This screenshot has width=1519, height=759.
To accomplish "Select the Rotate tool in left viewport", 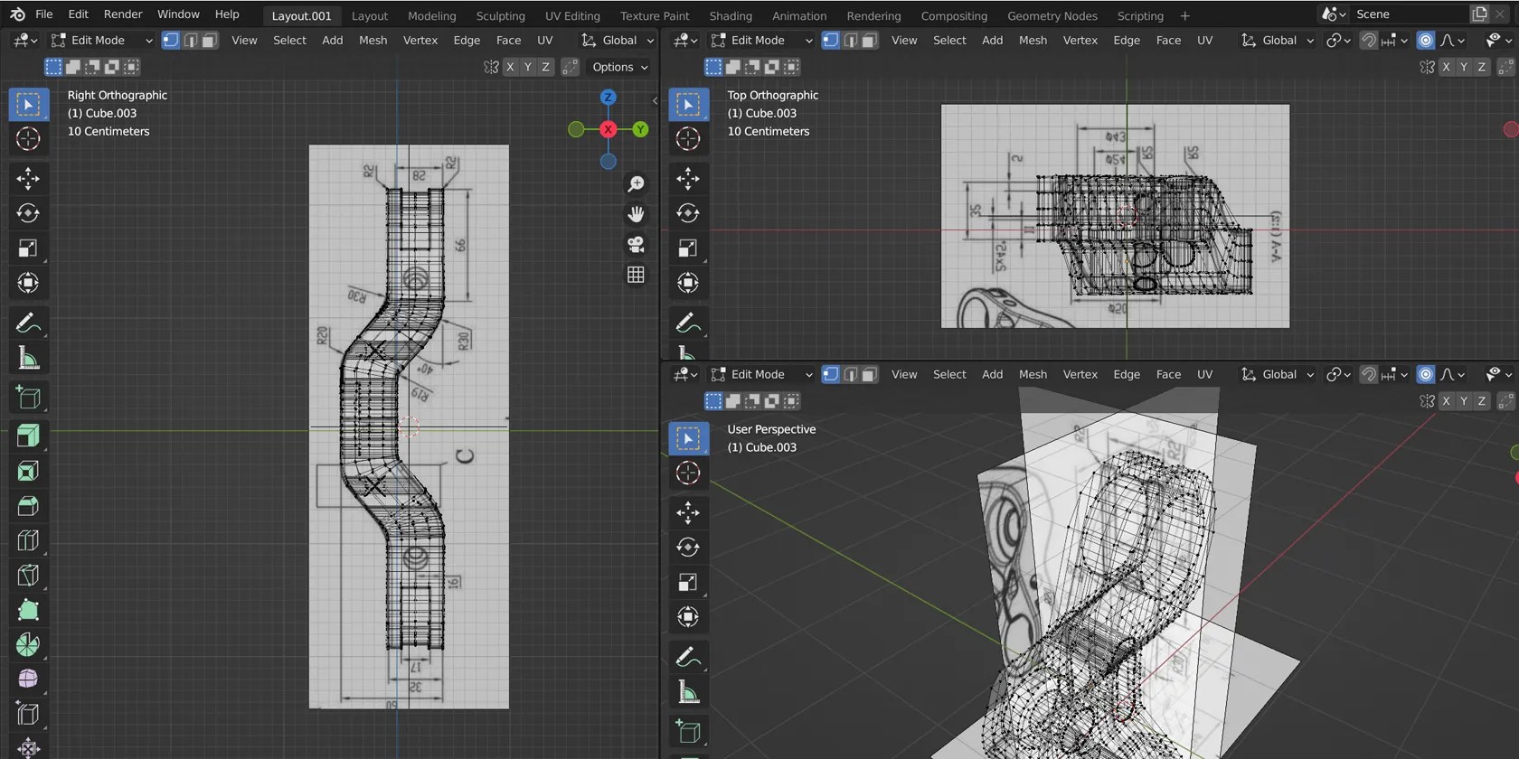I will point(28,213).
